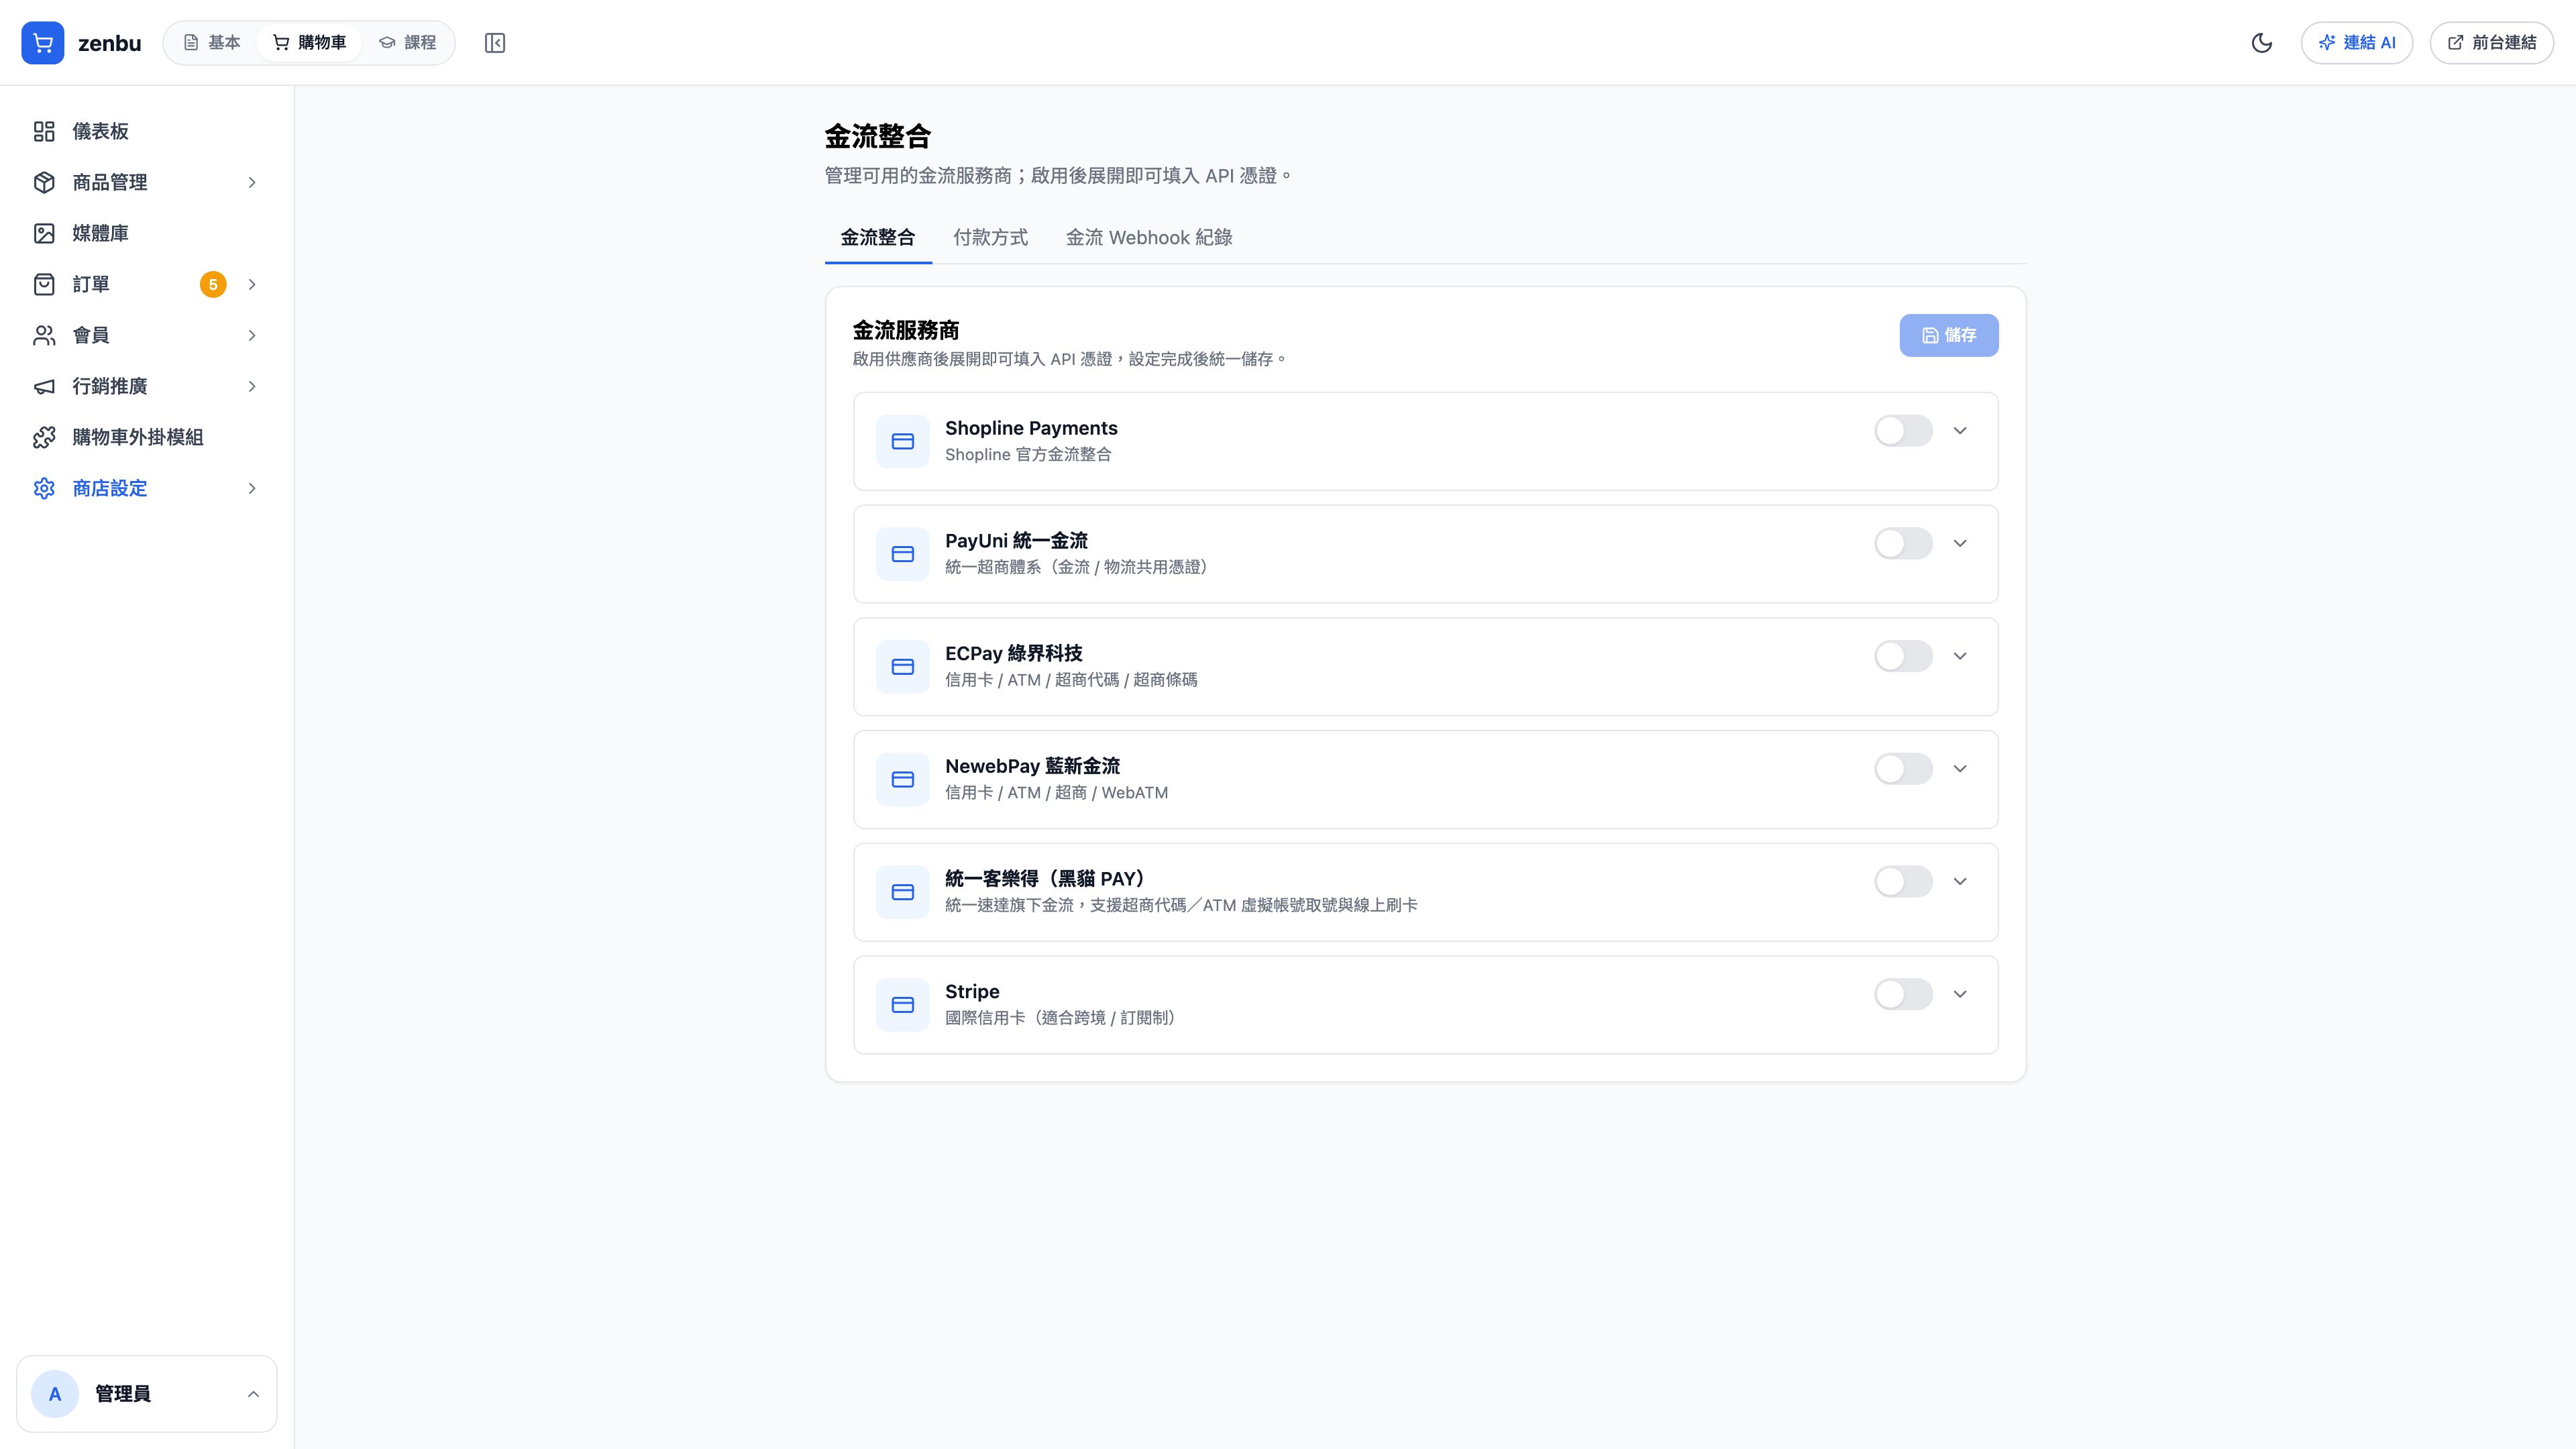Open the 管理員 account menu caret

[x=253, y=1394]
